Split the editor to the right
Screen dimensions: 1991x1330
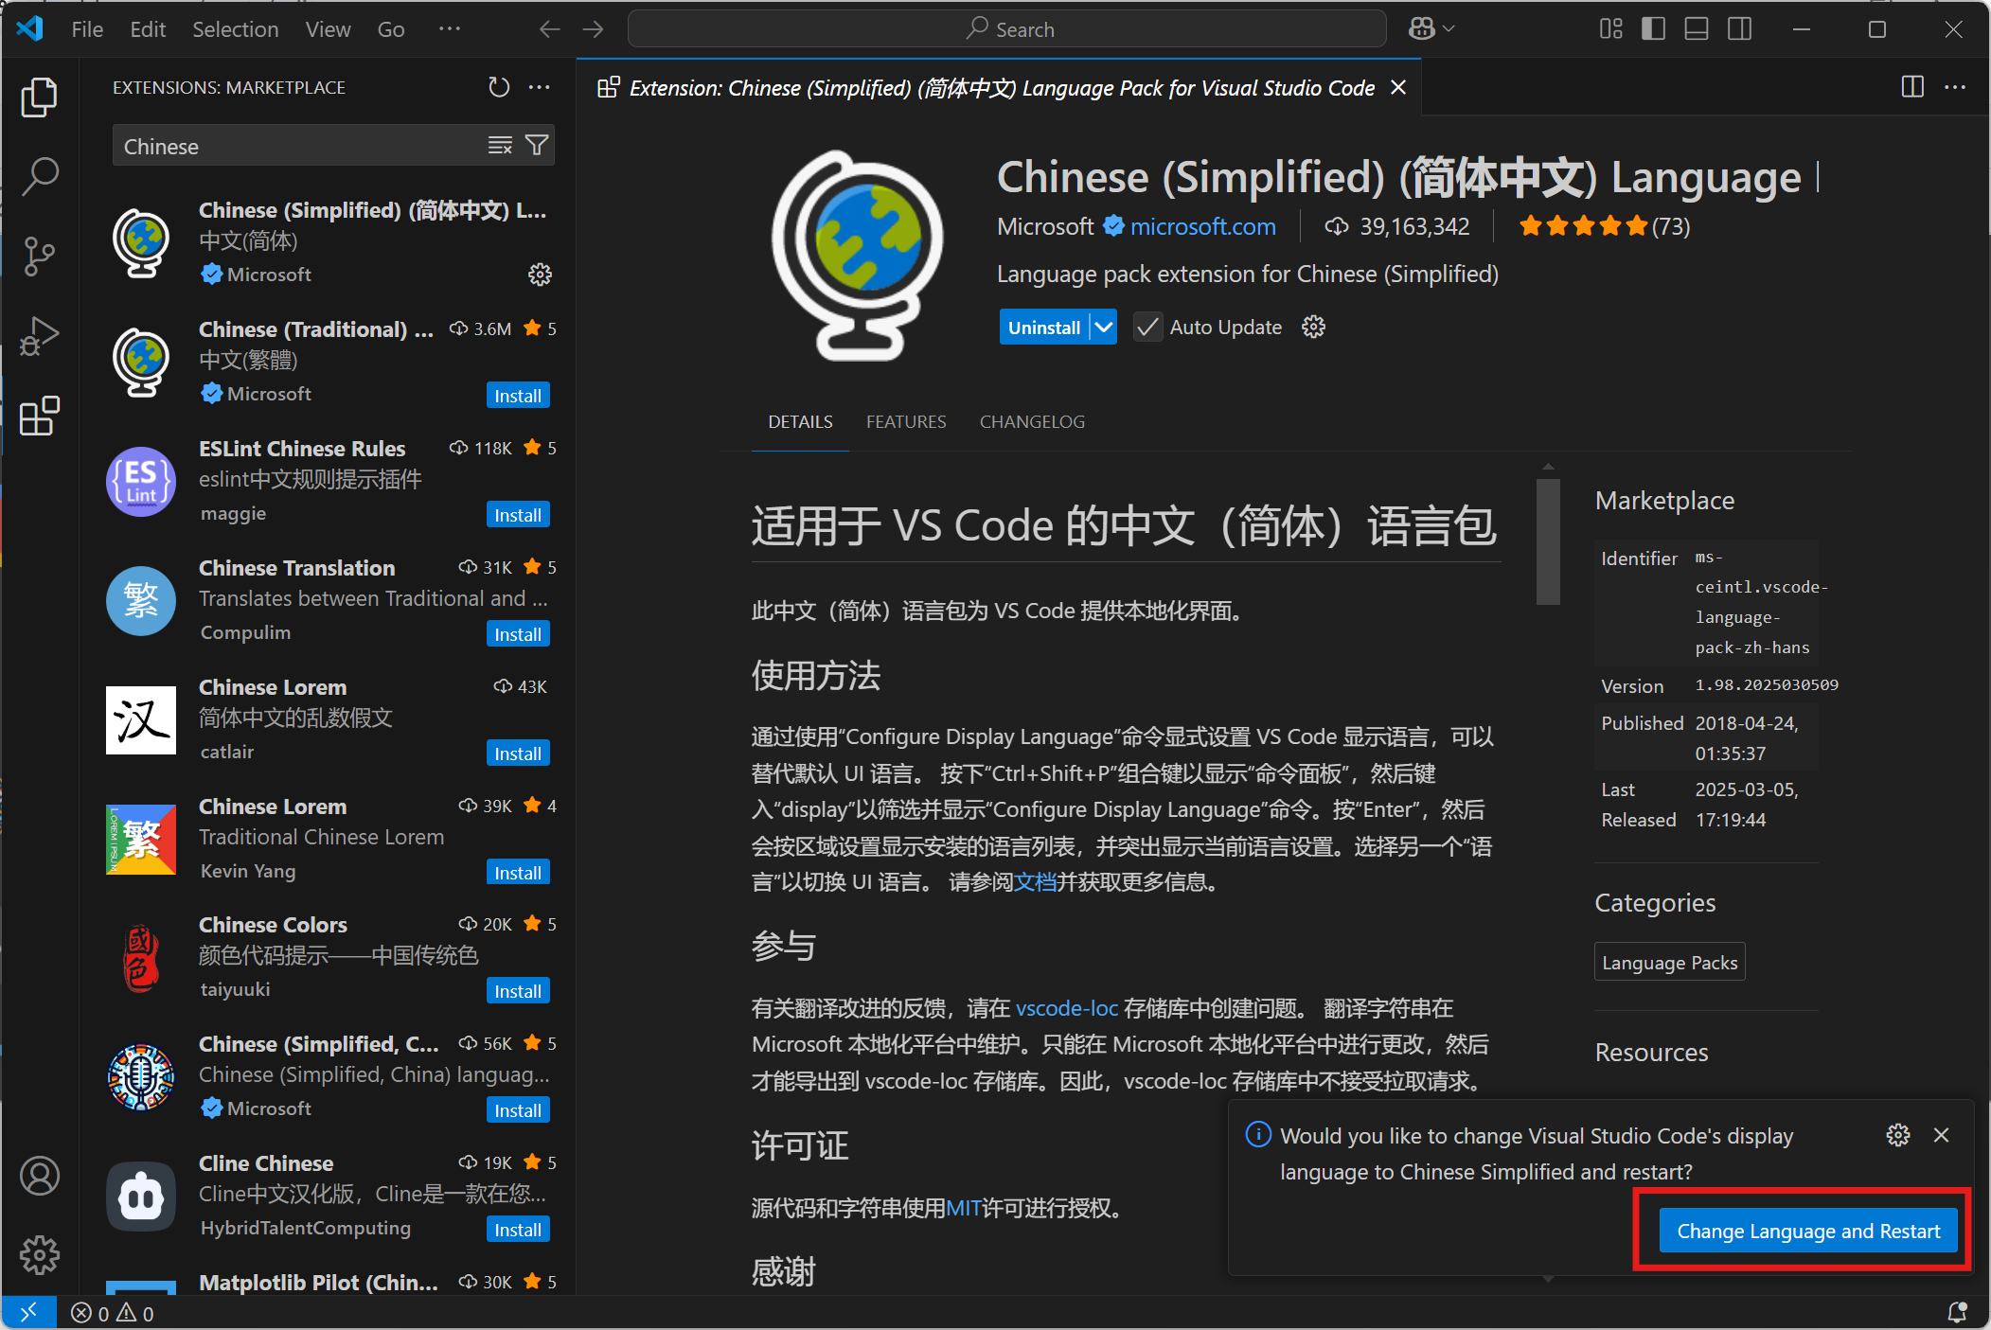point(1911,87)
